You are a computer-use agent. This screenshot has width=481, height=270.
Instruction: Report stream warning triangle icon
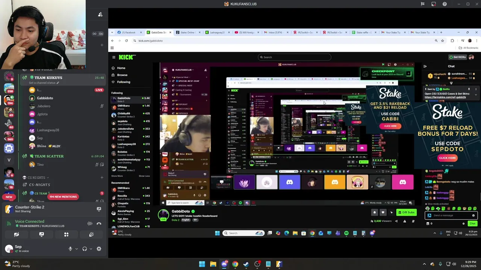(405, 221)
